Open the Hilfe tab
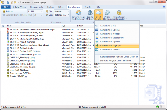This screenshot has width=167, height=110. click(x=98, y=7)
